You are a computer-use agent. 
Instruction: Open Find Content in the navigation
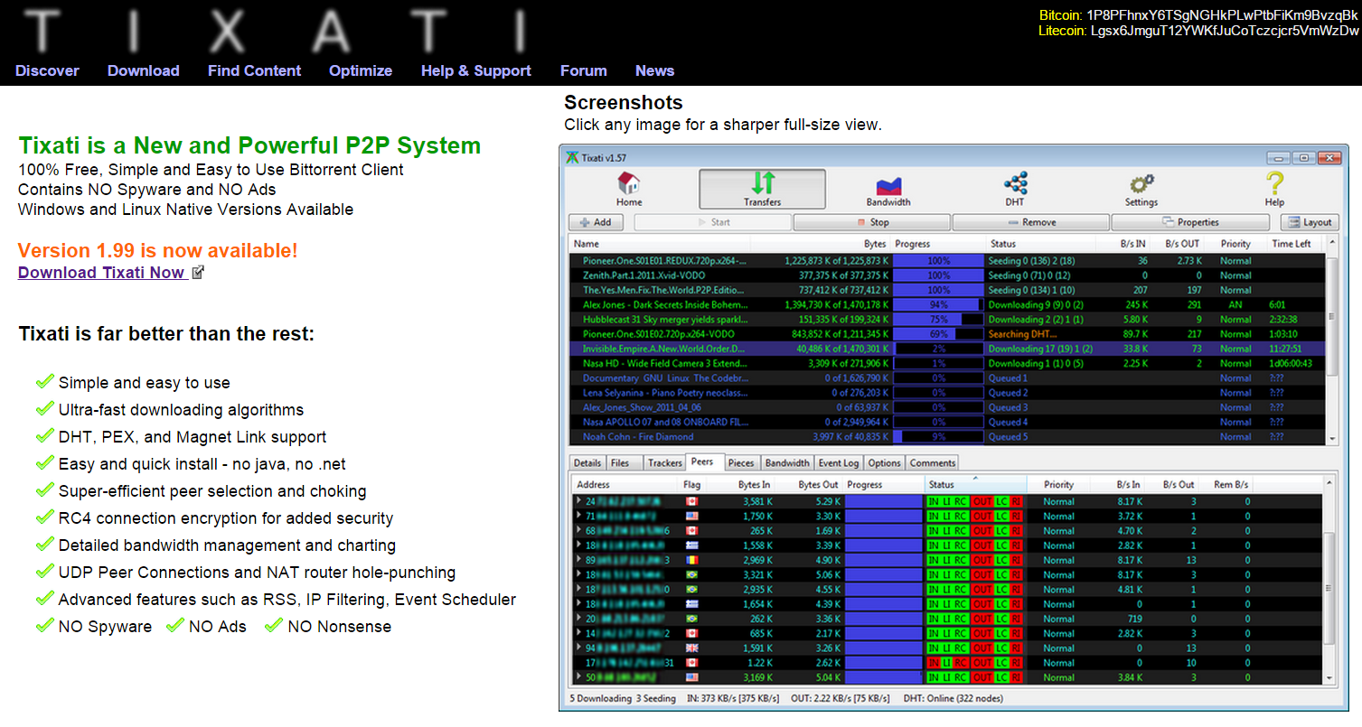click(255, 70)
